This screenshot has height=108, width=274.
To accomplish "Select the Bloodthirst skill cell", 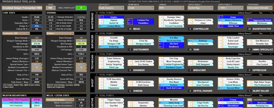I will coord(233,106).
